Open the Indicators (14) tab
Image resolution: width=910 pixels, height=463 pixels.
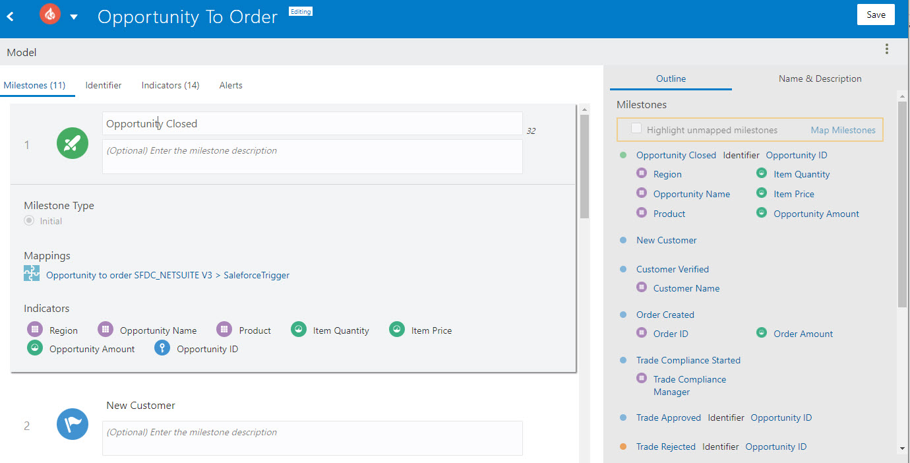click(x=171, y=85)
